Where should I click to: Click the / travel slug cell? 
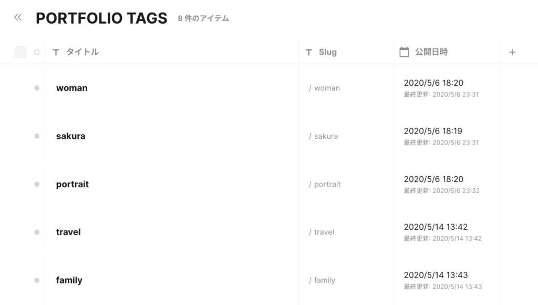coord(322,232)
